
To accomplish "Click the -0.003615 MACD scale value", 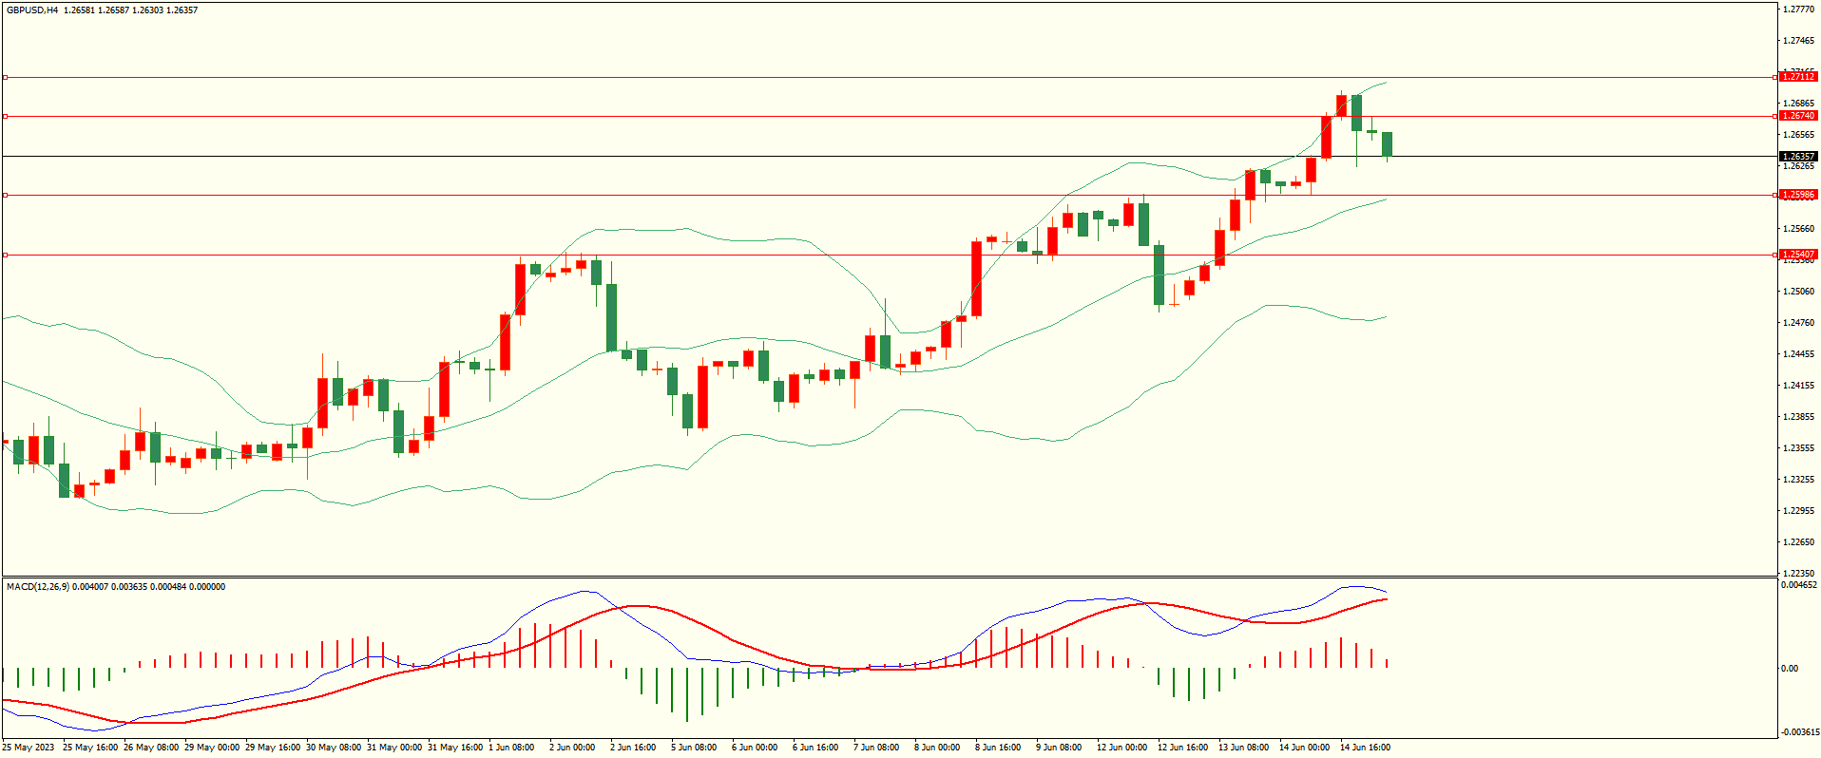I will [x=1798, y=731].
